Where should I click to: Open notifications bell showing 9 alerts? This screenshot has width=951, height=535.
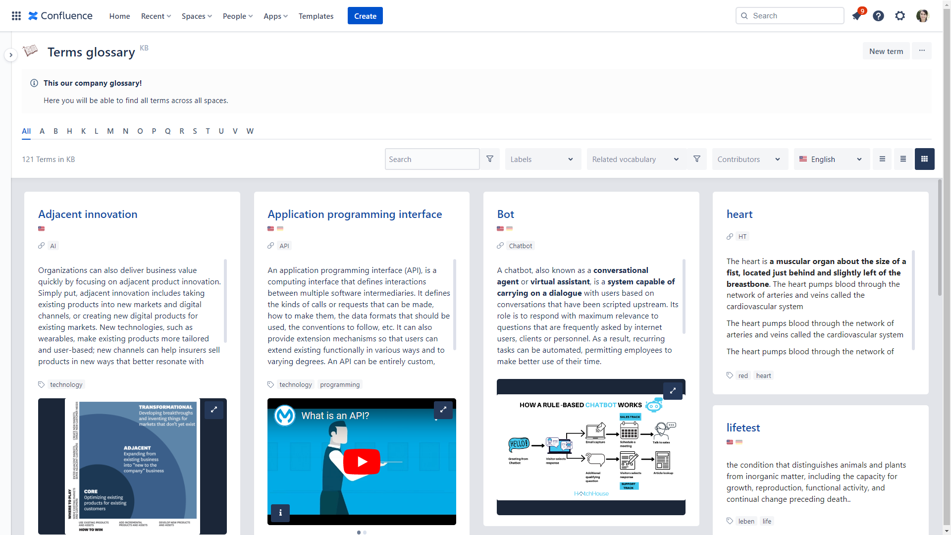tap(857, 16)
